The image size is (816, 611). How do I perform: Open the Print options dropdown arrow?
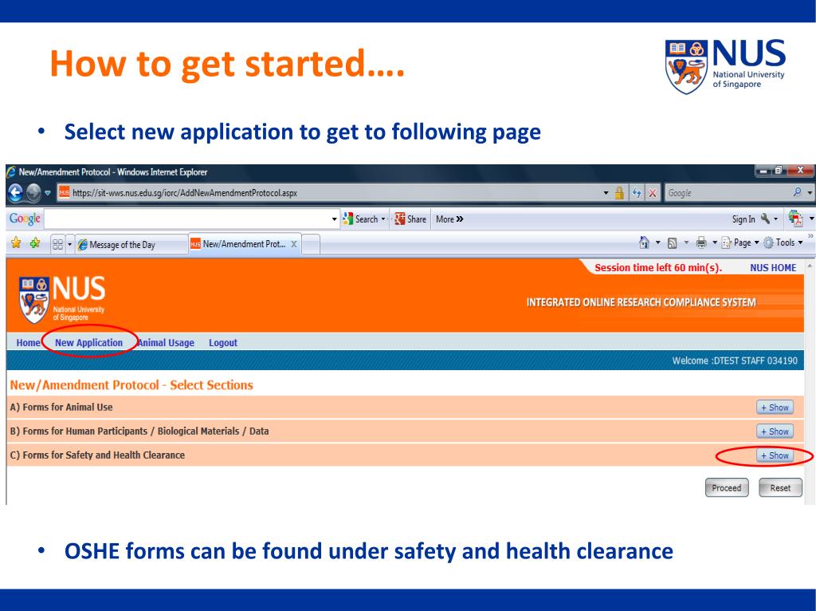[x=715, y=242]
